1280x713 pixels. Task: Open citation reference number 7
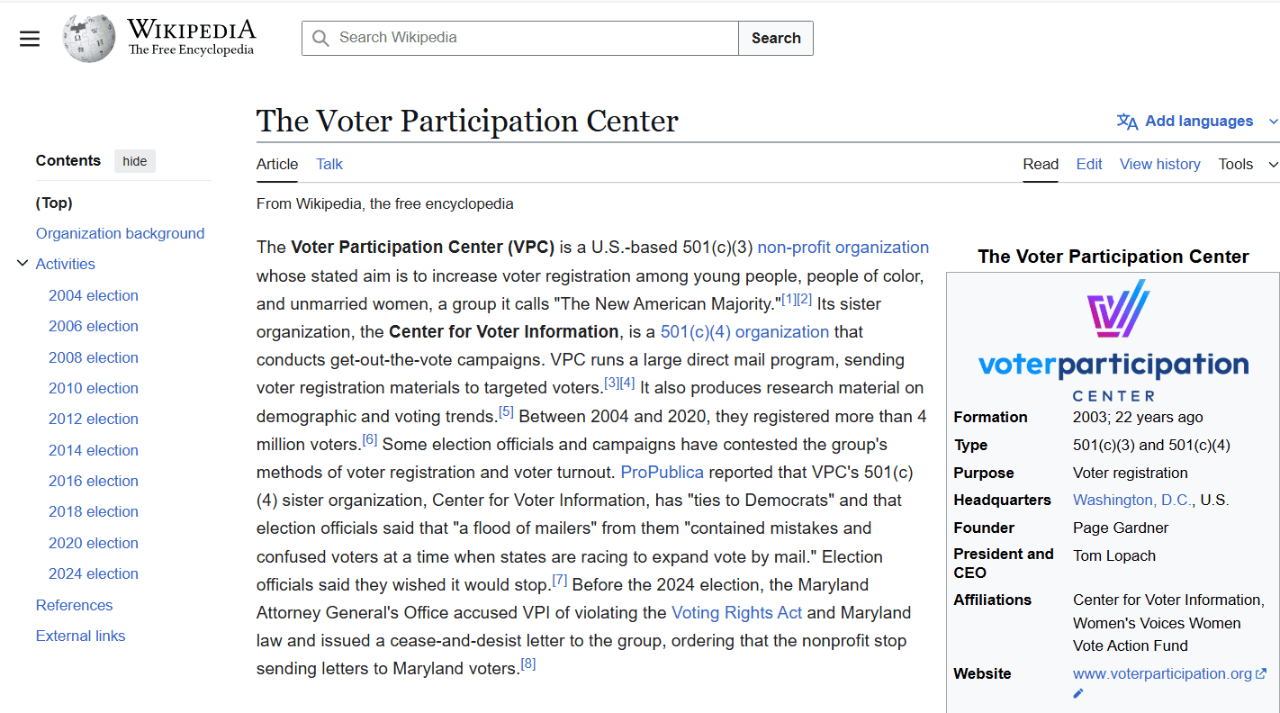point(560,580)
